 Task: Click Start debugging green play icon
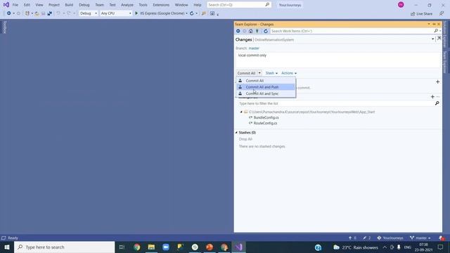(136, 13)
